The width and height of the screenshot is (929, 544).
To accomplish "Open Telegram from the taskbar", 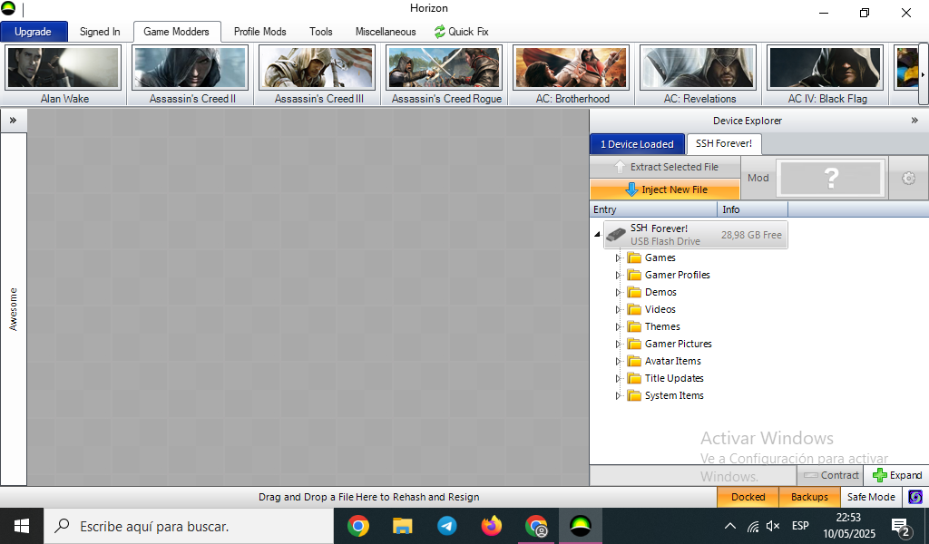I will 446,526.
